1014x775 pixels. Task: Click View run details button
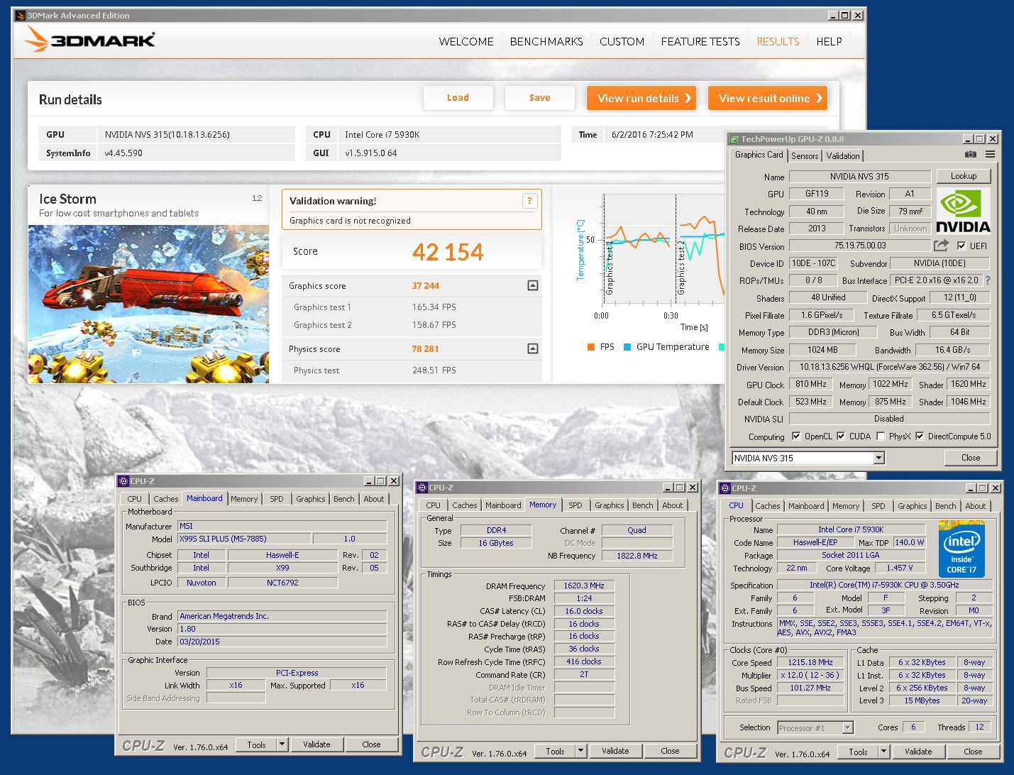(x=641, y=98)
